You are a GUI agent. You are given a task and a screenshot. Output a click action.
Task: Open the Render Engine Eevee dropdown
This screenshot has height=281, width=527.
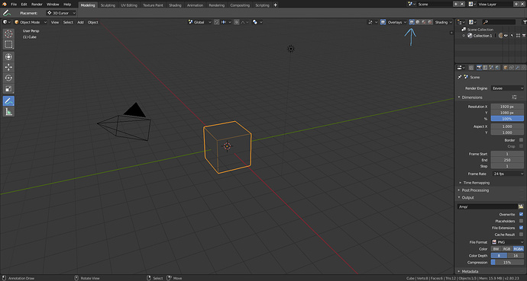(x=507, y=88)
